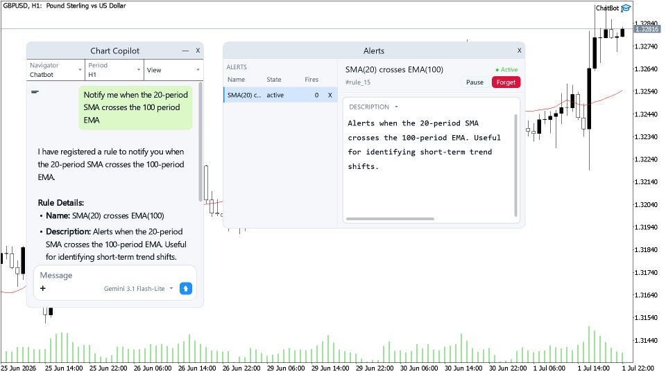Click the GBPUSD, H1 chart title

65,6
